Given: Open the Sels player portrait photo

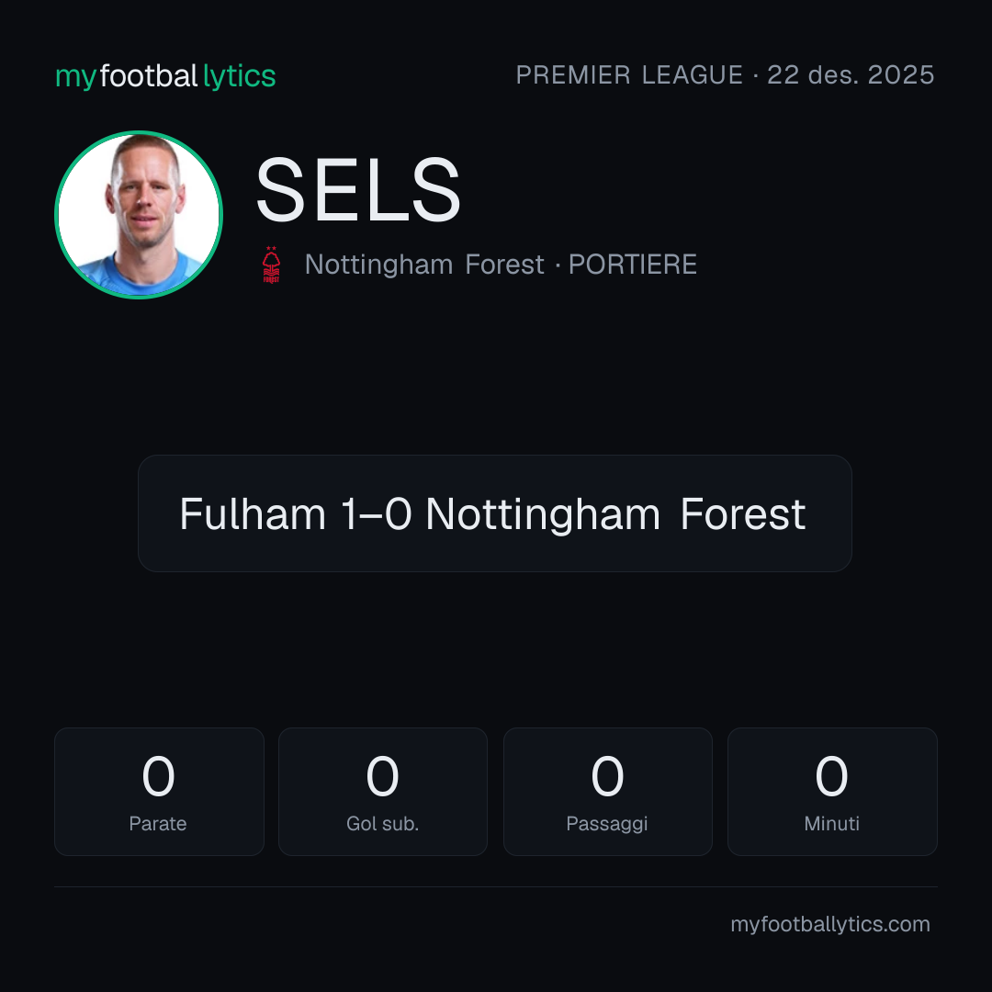Looking at the screenshot, I should pos(139,215).
